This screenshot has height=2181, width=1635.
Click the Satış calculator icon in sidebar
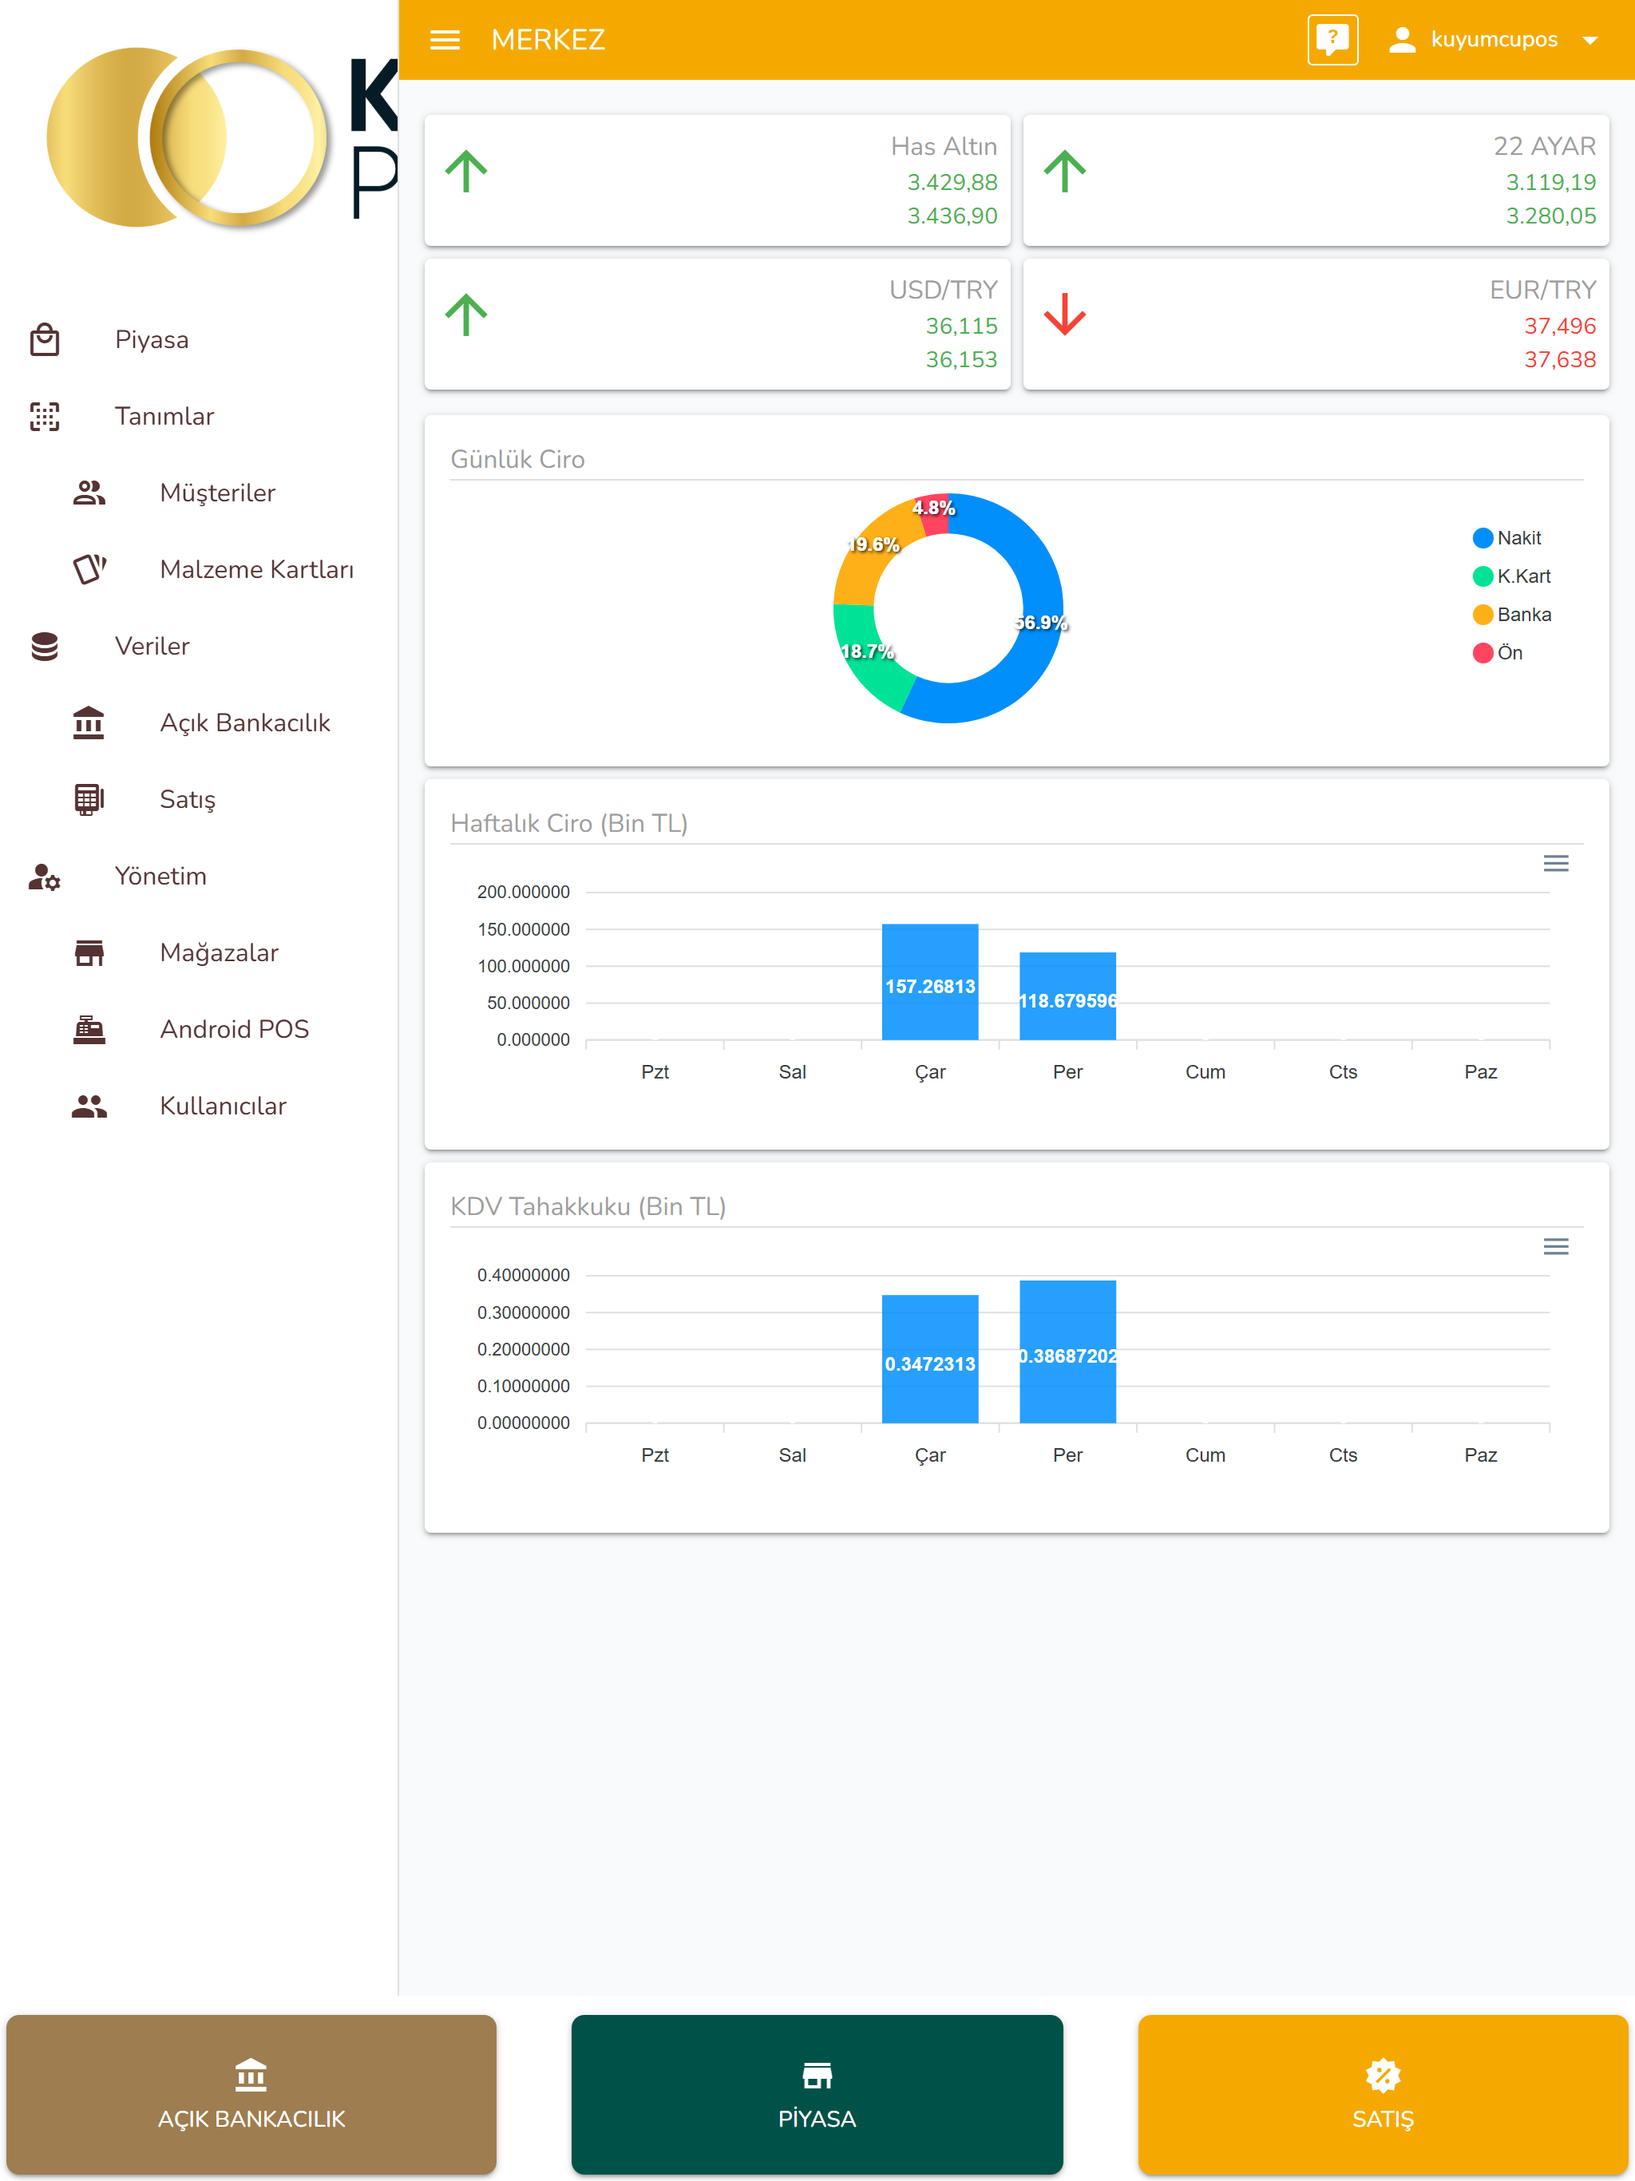[x=89, y=798]
